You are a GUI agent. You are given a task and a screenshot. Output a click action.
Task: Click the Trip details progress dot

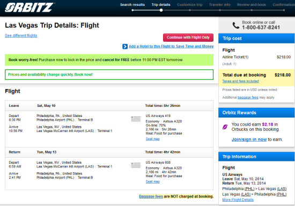click(x=161, y=10)
